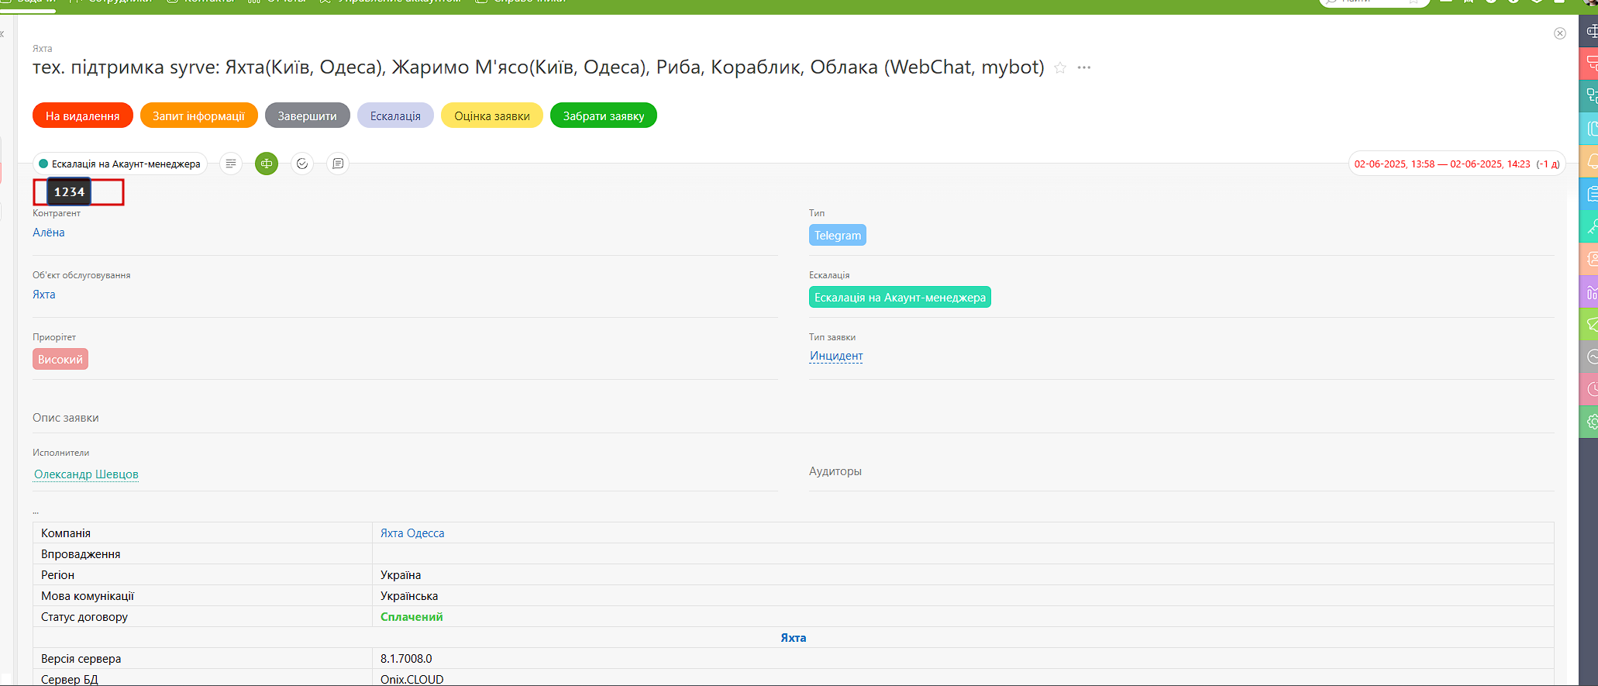
Task: Click the 'Високий' priority tag
Action: tap(60, 359)
